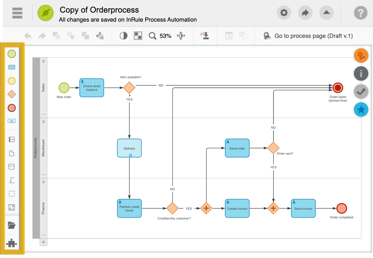Pick the gateway diamond shape from palette

click(x=12, y=94)
